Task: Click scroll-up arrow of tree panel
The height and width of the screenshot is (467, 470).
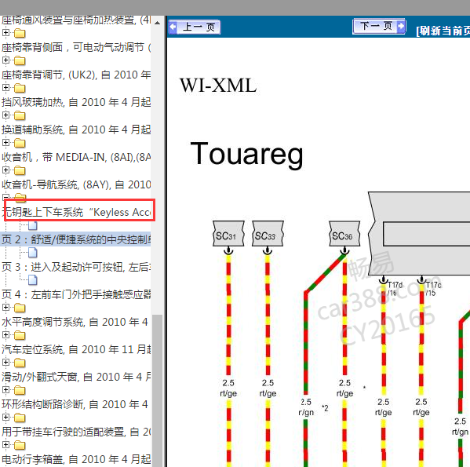Action: point(157,23)
